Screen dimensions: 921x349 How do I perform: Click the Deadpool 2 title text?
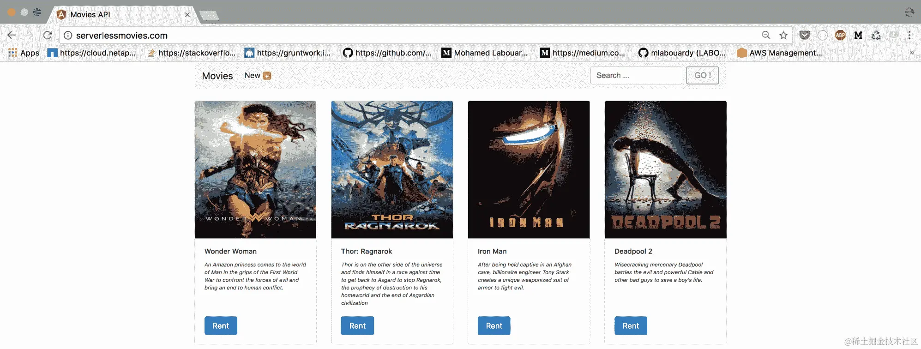tap(633, 251)
